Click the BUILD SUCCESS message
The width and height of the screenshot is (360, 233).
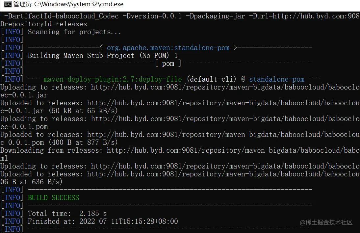tap(54, 198)
